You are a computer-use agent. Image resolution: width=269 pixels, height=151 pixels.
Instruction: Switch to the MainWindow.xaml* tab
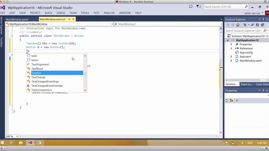tap(17, 19)
